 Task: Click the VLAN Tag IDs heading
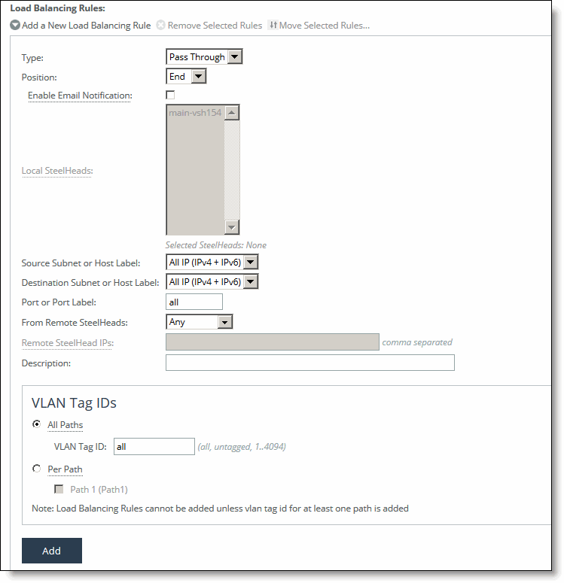click(74, 403)
